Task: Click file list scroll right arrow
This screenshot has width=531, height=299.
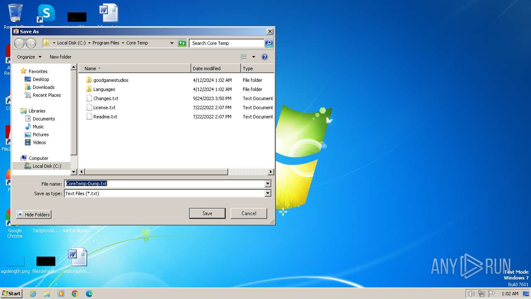Action: [271, 172]
